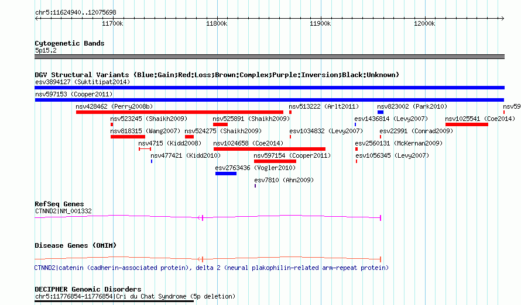Click the chr5:11624940..12075698 coordinate label
This screenshot has height=305, width=521.
coord(76,12)
